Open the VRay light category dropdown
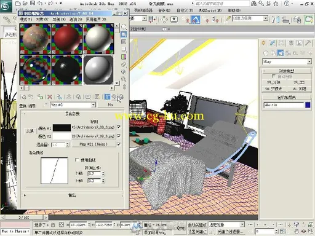315x236 pixels. [x=287, y=61]
